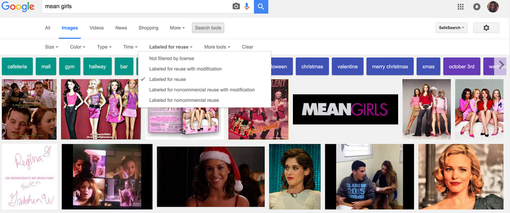
Task: Choose 'Labeled for reuse with modification'
Action: pyautogui.click(x=185, y=69)
